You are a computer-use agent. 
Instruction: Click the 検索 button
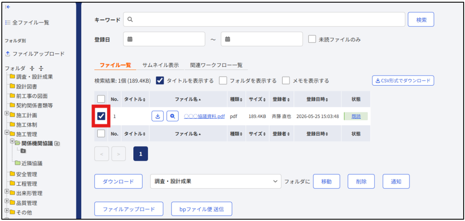421,19
